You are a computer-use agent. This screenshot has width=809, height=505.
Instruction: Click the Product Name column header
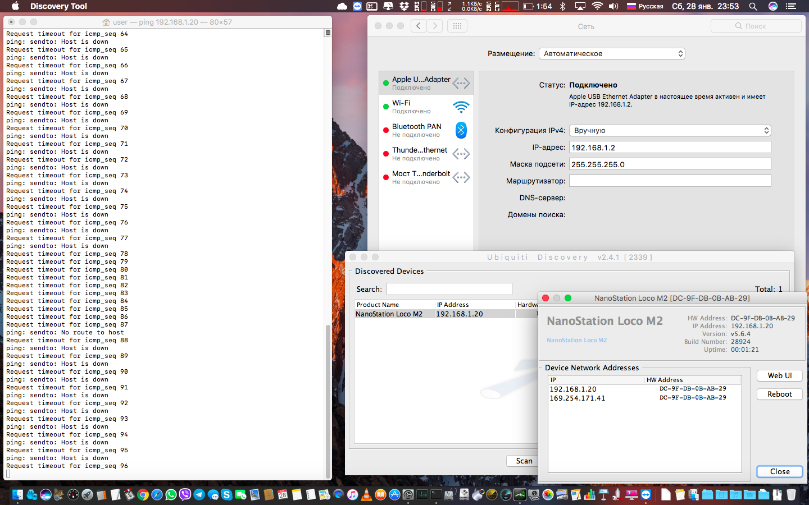[x=395, y=305]
